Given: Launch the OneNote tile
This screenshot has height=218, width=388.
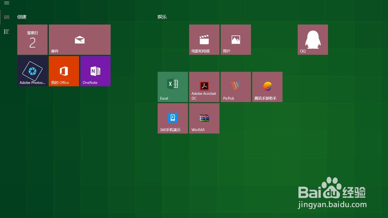Looking at the screenshot, I should [95, 71].
